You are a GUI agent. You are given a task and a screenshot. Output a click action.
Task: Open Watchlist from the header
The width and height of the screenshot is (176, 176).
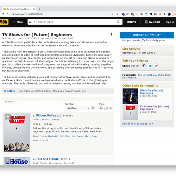click(x=152, y=22)
